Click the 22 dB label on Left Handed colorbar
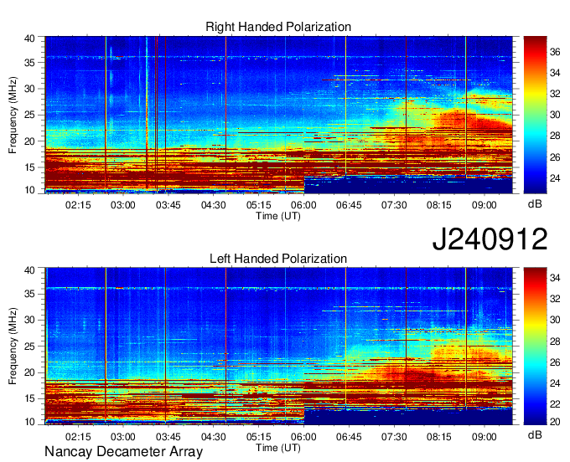Screen dimensions: 570x462 pyautogui.click(x=555, y=404)
